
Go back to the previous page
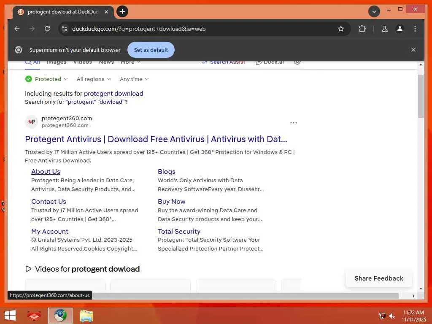pos(17,29)
